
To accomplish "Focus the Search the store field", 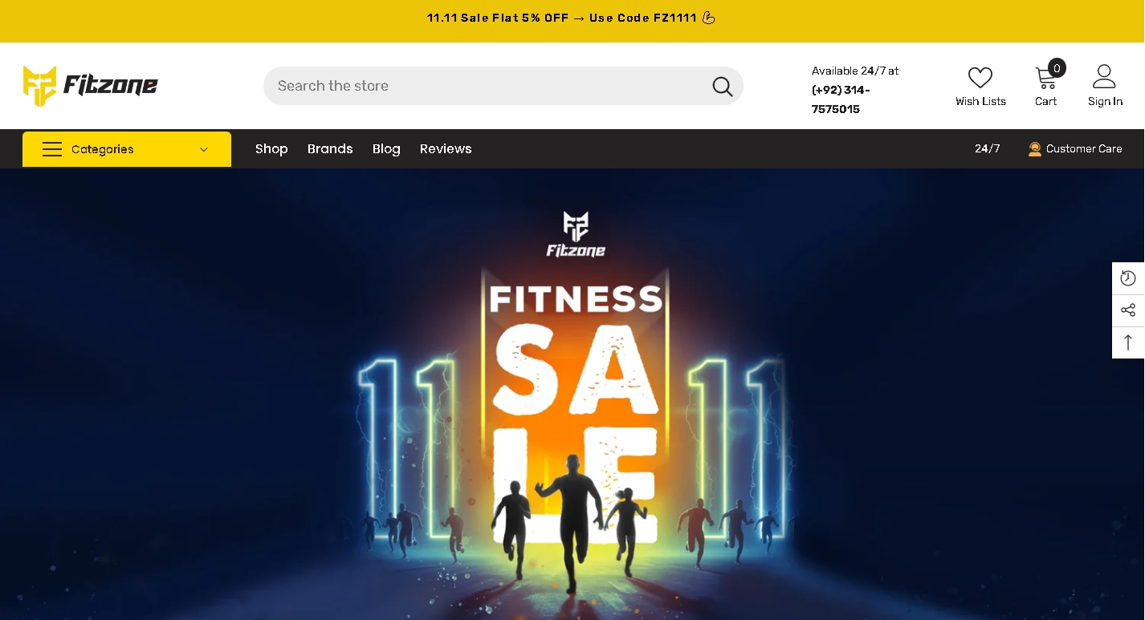I will coord(503,86).
